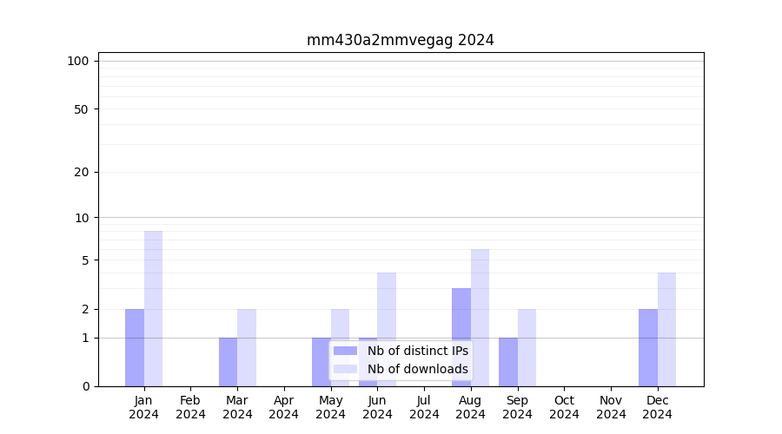Select the March distinct IPs bar
Image resolution: width=782 pixels, height=434 pixels.
(228, 362)
